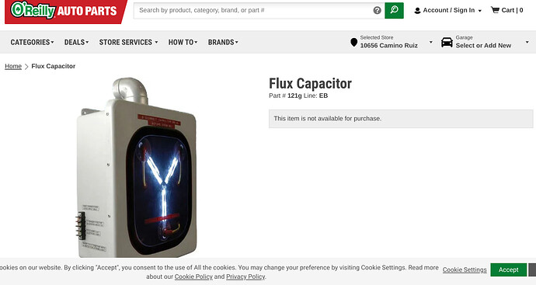536x285 pixels.
Task: Click the green search magnifier button
Action: tap(394, 10)
